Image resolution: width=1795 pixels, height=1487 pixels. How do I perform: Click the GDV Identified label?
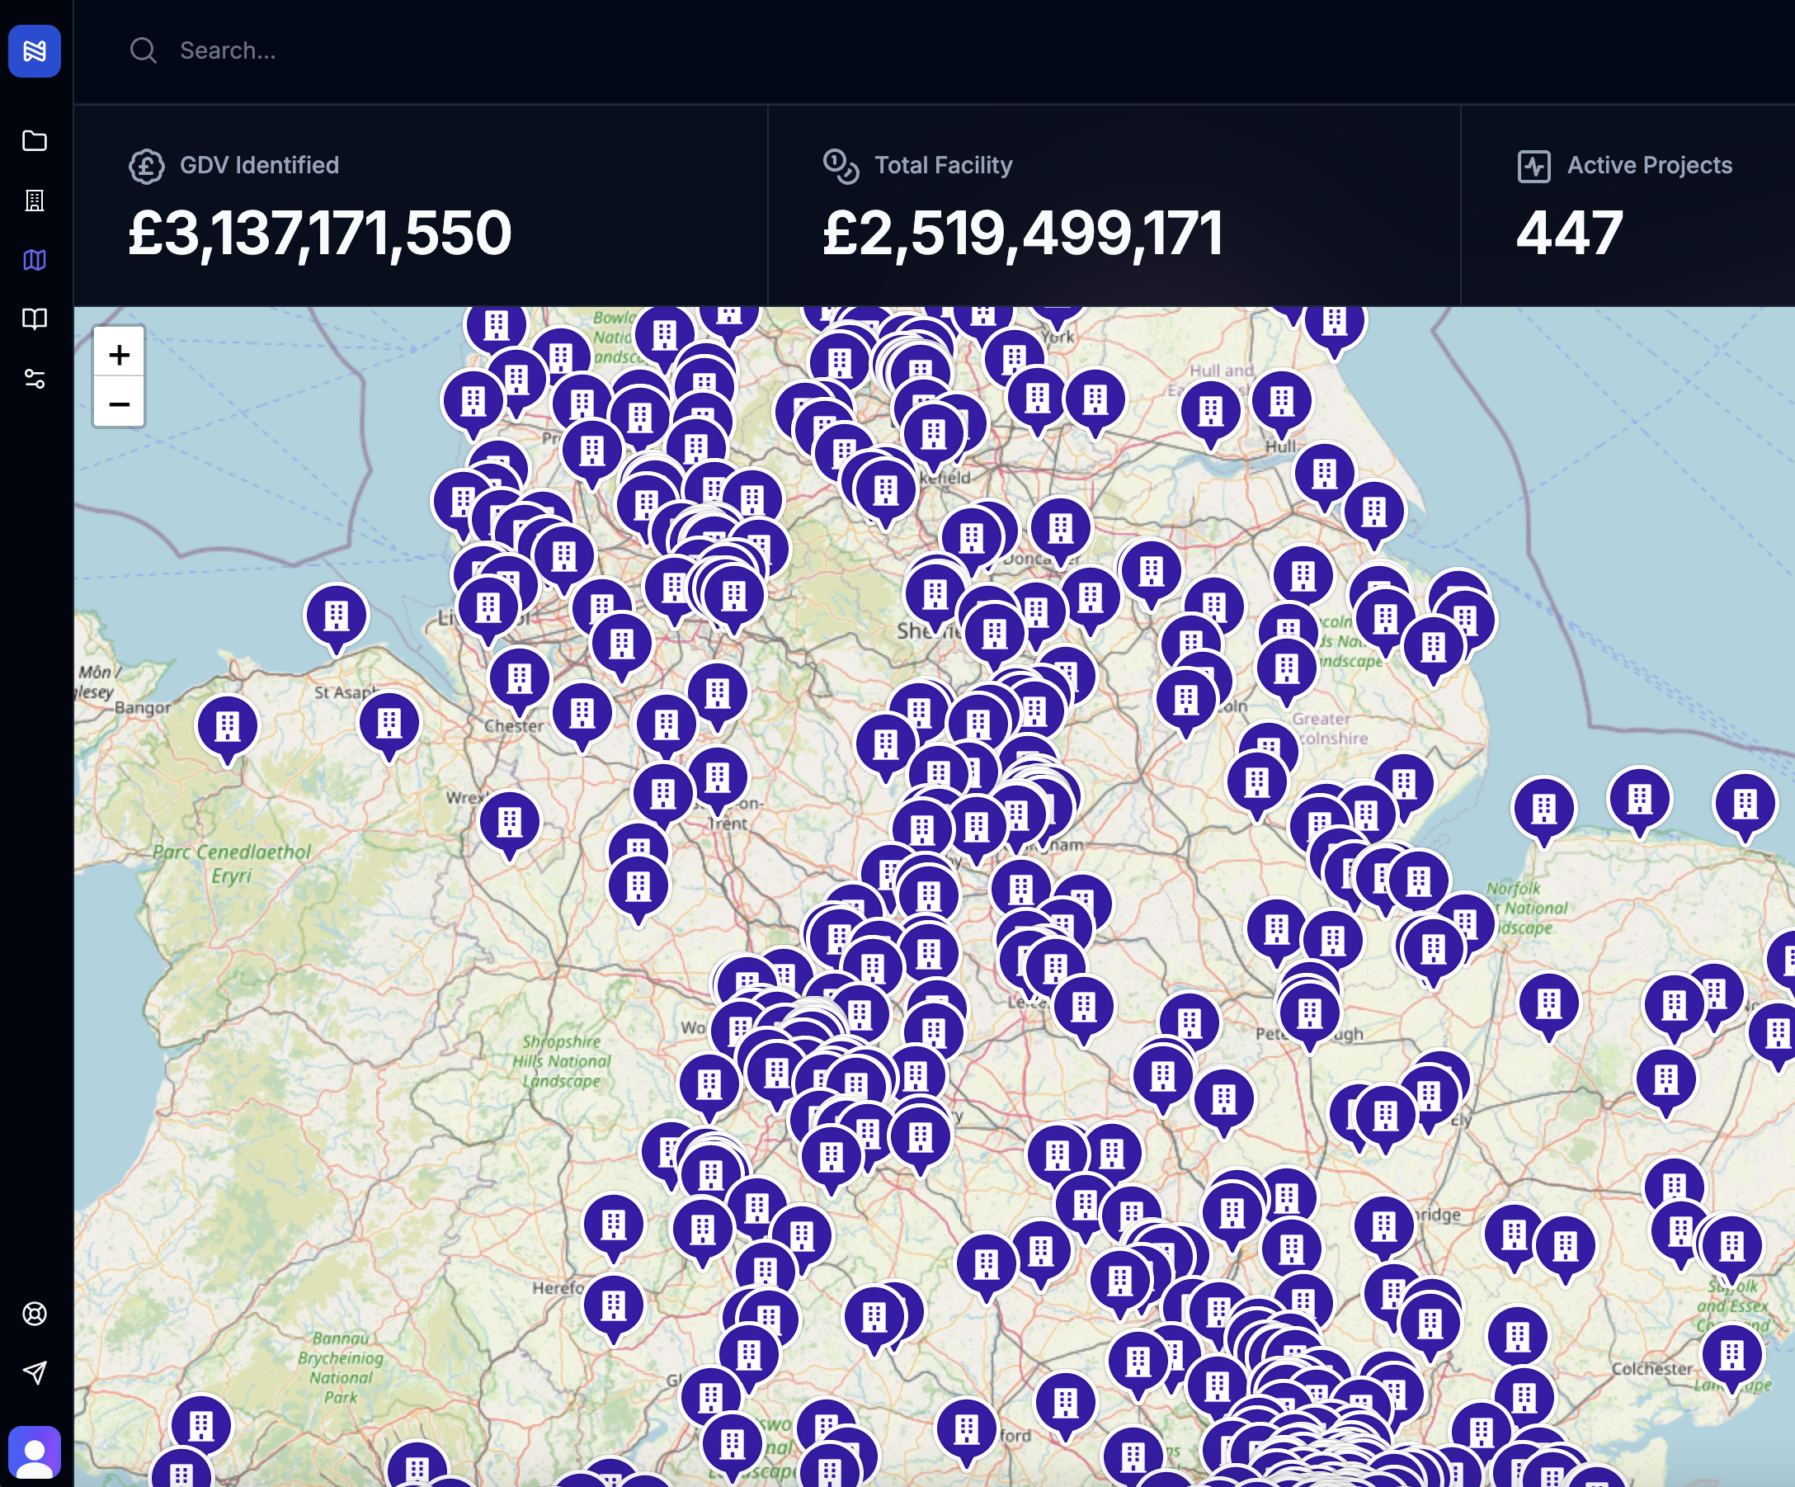(259, 165)
